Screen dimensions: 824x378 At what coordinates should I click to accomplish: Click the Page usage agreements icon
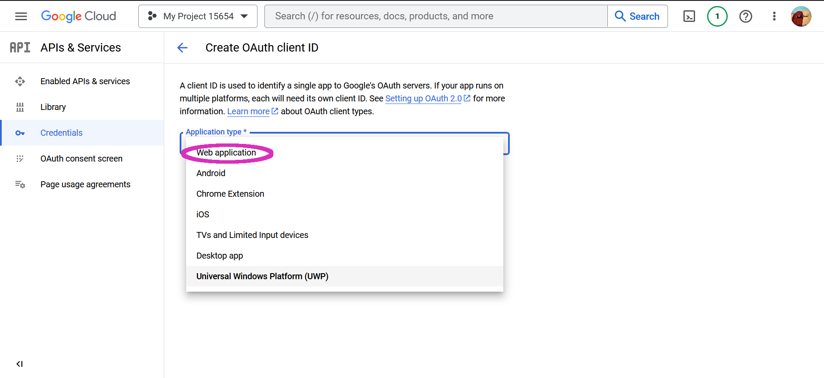pos(20,184)
